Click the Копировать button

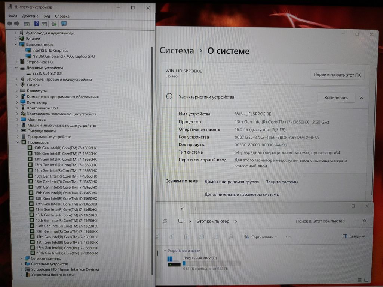336,98
